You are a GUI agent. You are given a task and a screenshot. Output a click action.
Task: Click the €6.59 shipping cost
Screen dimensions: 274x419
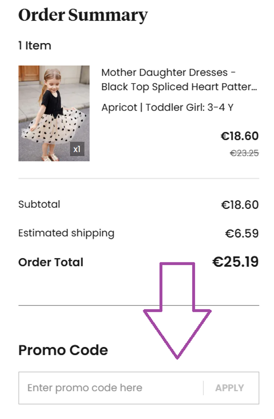click(242, 234)
